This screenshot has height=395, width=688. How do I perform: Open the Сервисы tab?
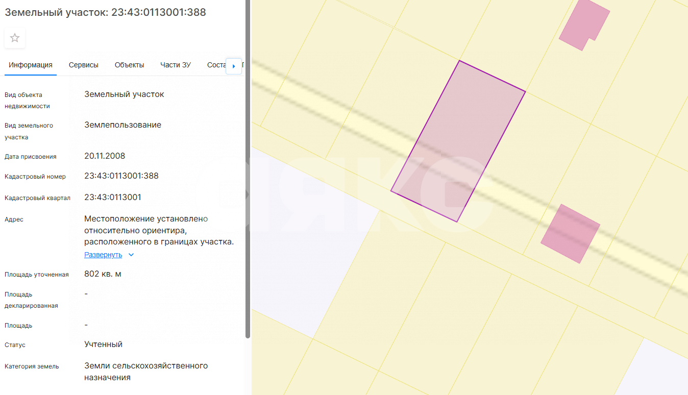[x=84, y=65]
